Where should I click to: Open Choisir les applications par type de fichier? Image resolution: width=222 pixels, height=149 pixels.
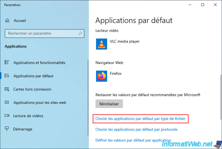click(140, 119)
